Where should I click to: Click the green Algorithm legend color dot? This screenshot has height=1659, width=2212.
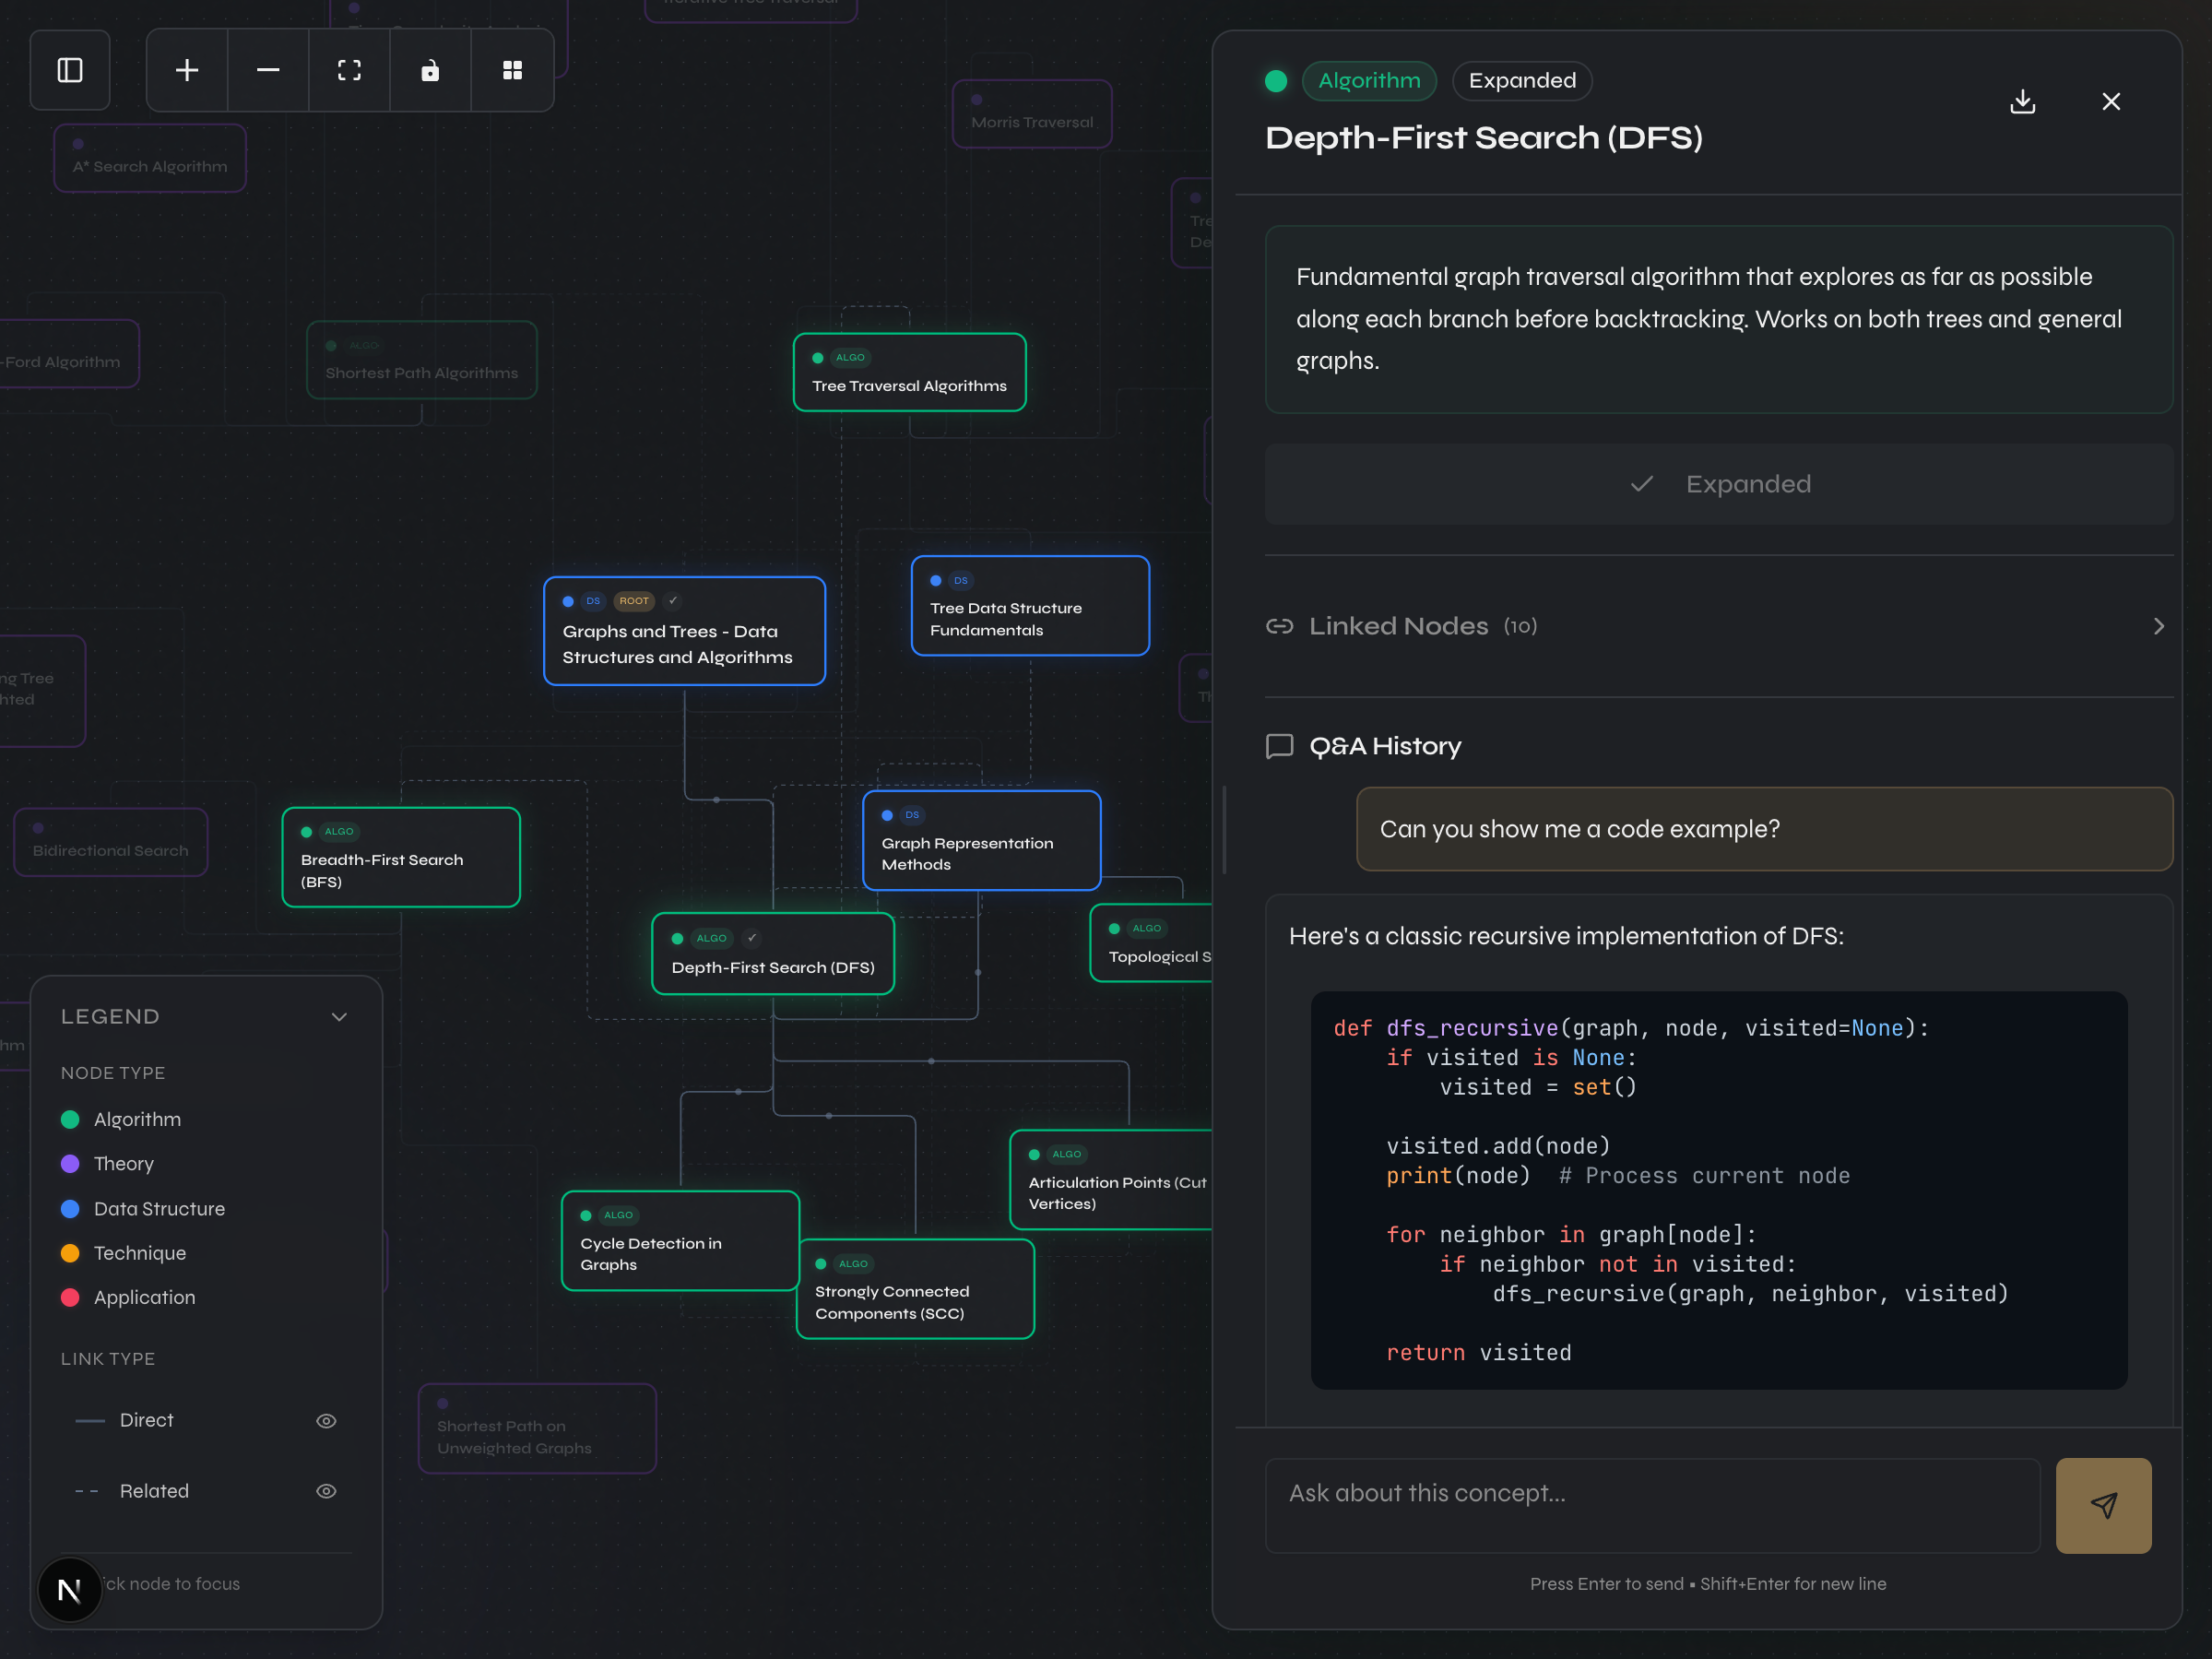coord(70,1120)
